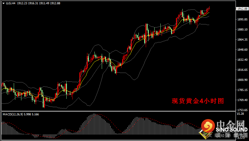Click the triangle arrow beside LLG,H4
The height and width of the screenshot is (141, 249).
[x=3, y=3]
